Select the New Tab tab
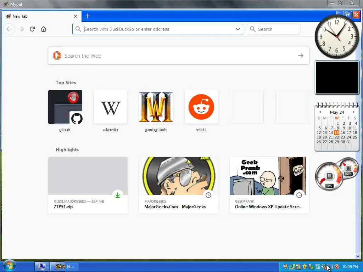The image size is (363, 272). pos(42,16)
